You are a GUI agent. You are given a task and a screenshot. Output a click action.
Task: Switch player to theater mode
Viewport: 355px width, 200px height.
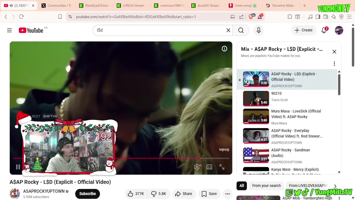[x=209, y=167]
